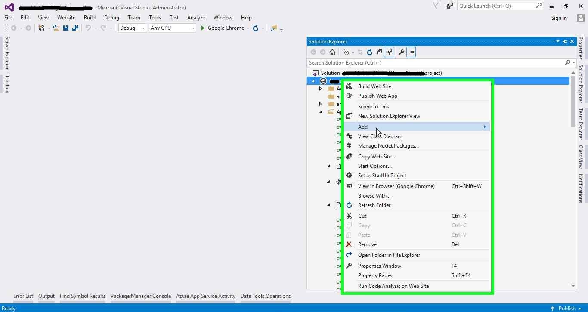Collapse the selected web site project node
The height and width of the screenshot is (312, 588).
click(x=313, y=81)
